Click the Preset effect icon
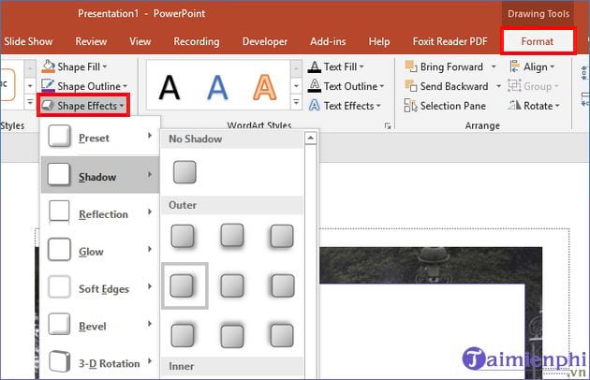The height and width of the screenshot is (380, 590). pyautogui.click(x=59, y=137)
